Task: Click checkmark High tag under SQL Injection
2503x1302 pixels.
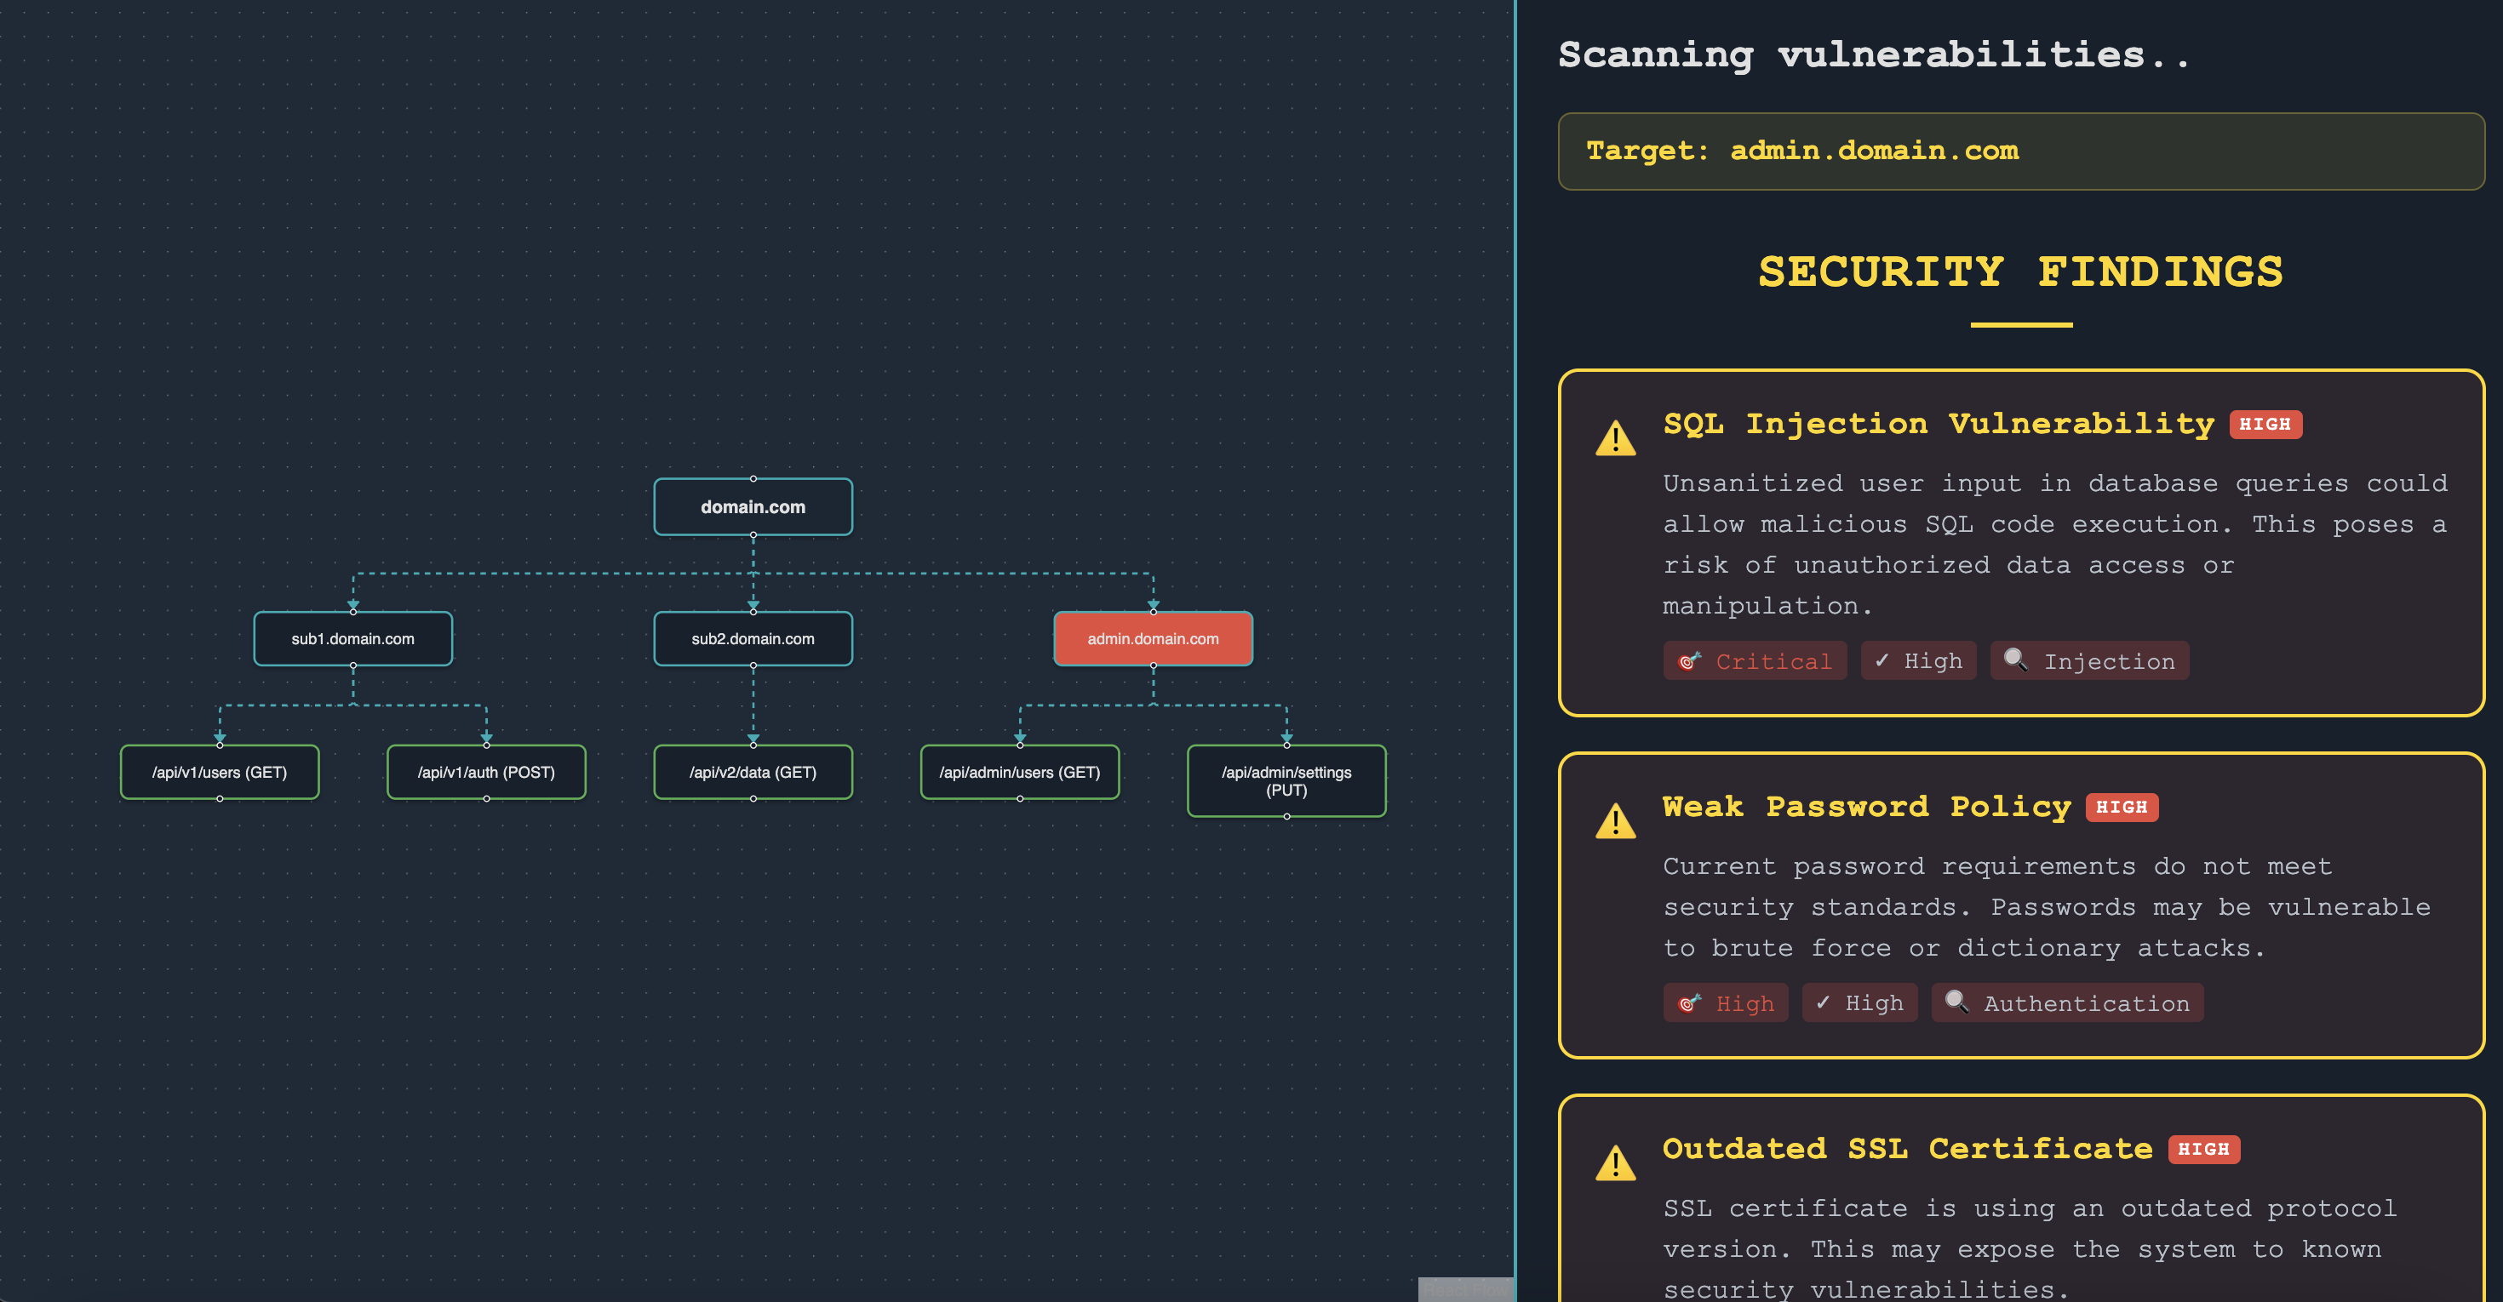Action: 1918,661
